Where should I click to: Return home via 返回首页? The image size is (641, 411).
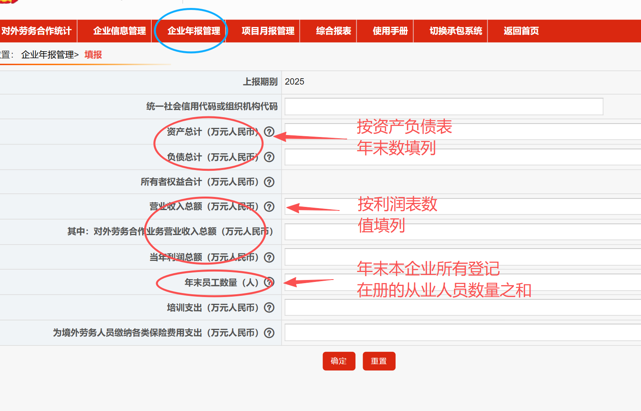click(521, 31)
